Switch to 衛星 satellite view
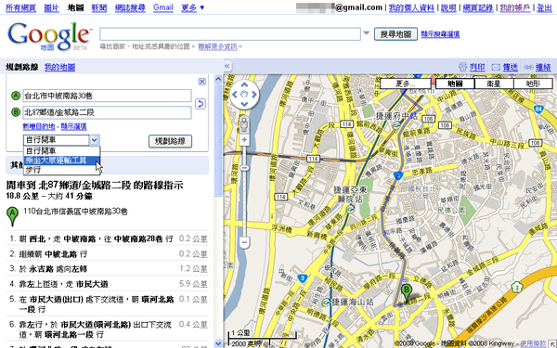The height and width of the screenshot is (348, 557). coord(494,84)
